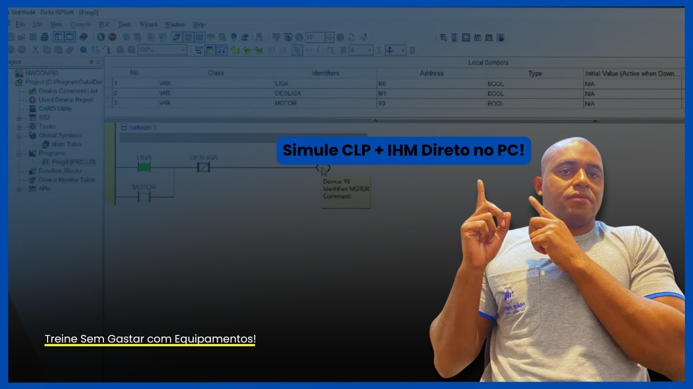Click the stepper beside the 10 field
This screenshot has height=389, width=693.
click(330, 37)
